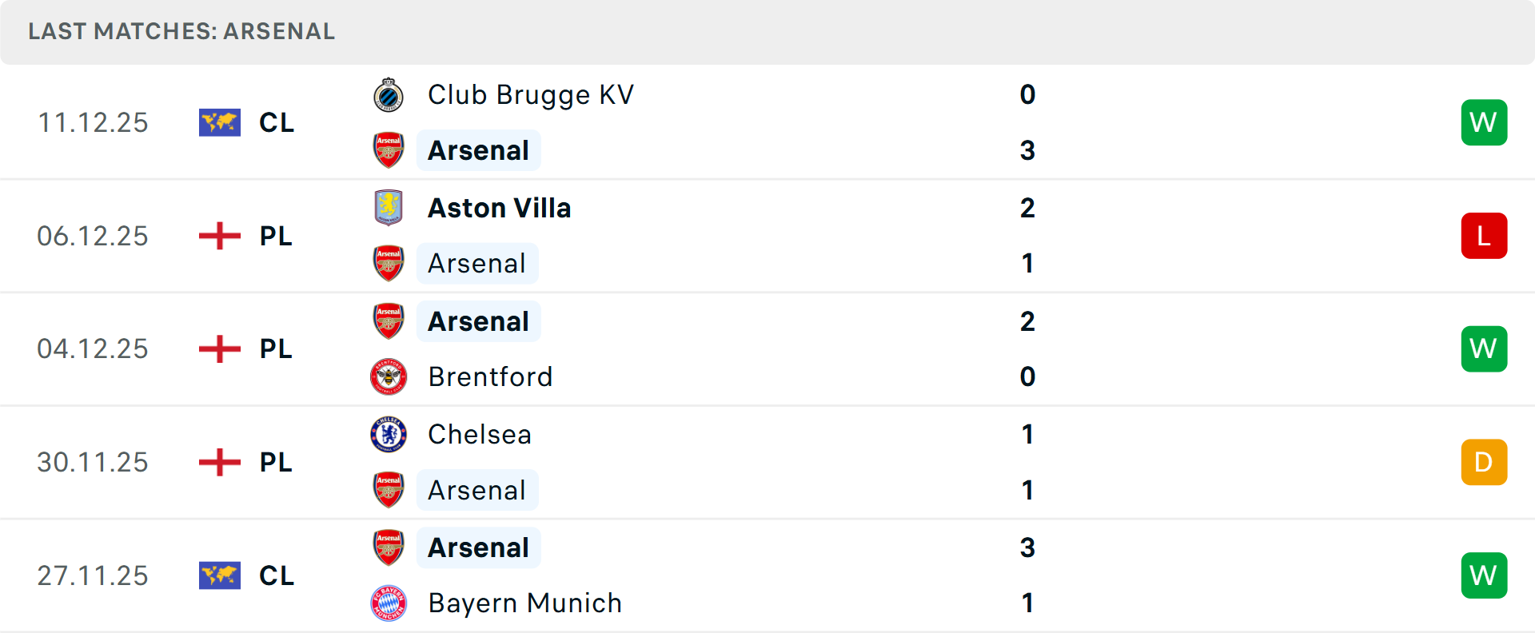Click the red L loss badge
The width and height of the screenshot is (1535, 633).
[1484, 236]
